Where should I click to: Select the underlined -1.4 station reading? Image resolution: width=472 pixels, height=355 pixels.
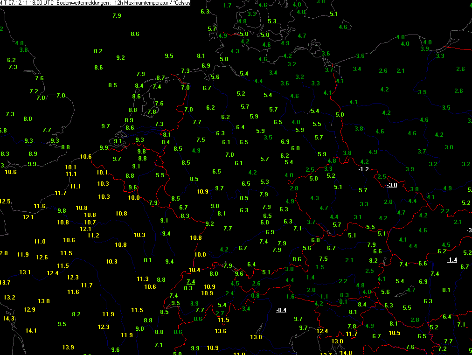click(451, 260)
